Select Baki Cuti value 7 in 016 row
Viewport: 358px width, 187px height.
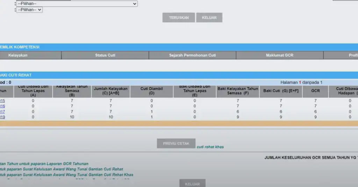[x=281, y=106]
